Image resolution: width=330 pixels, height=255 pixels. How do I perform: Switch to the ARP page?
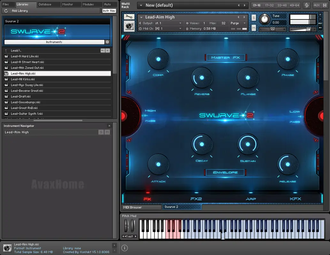(251, 199)
